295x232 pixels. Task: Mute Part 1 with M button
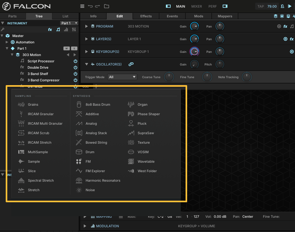click(66, 48)
